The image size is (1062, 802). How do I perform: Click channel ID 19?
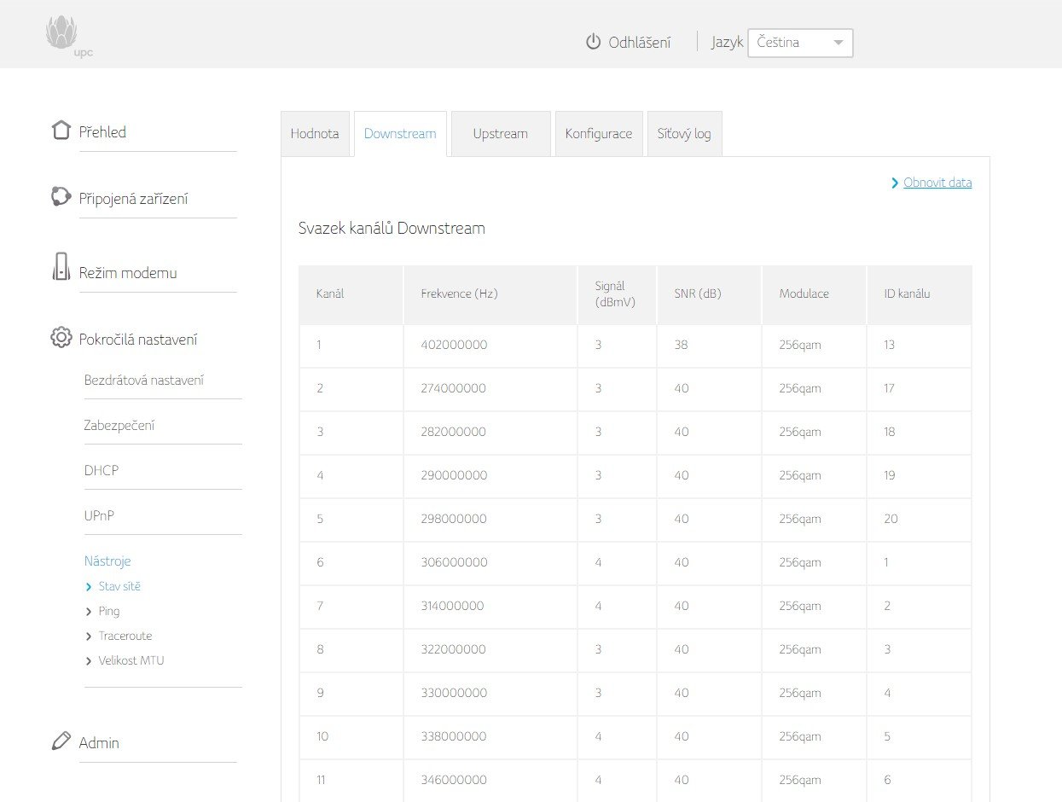[x=890, y=476]
